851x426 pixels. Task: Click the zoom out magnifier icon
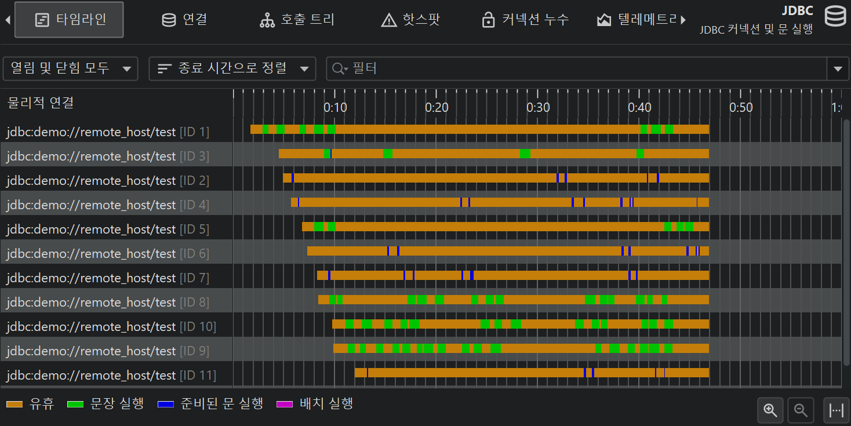pyautogui.click(x=801, y=410)
